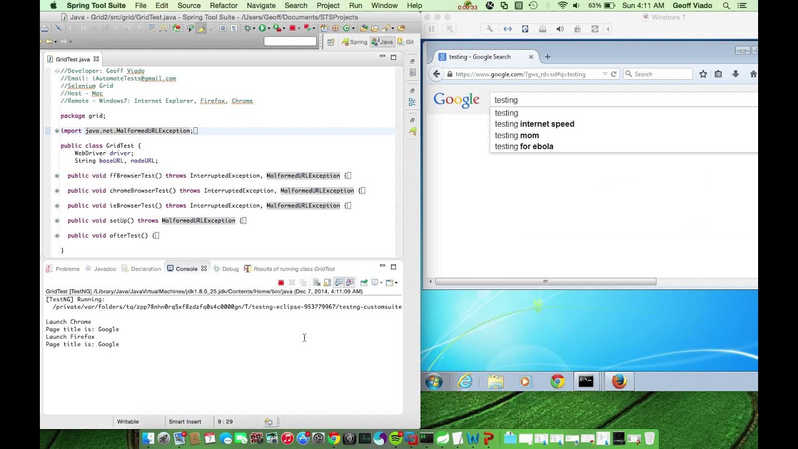The height and width of the screenshot is (449, 798).
Task: Click the VMware sound speaker icon
Action: (x=560, y=29)
